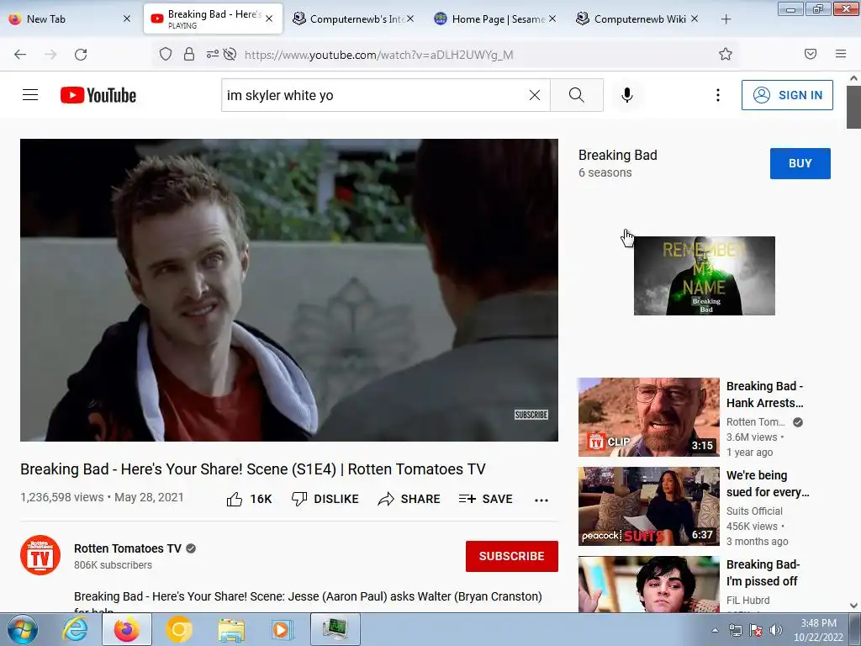Open YouTube guide hamburger menu

point(30,95)
